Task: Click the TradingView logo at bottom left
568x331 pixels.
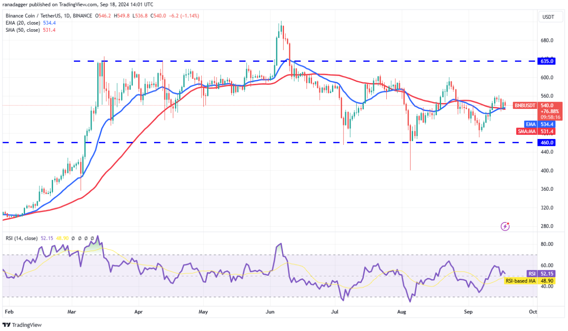Action: coord(22,325)
